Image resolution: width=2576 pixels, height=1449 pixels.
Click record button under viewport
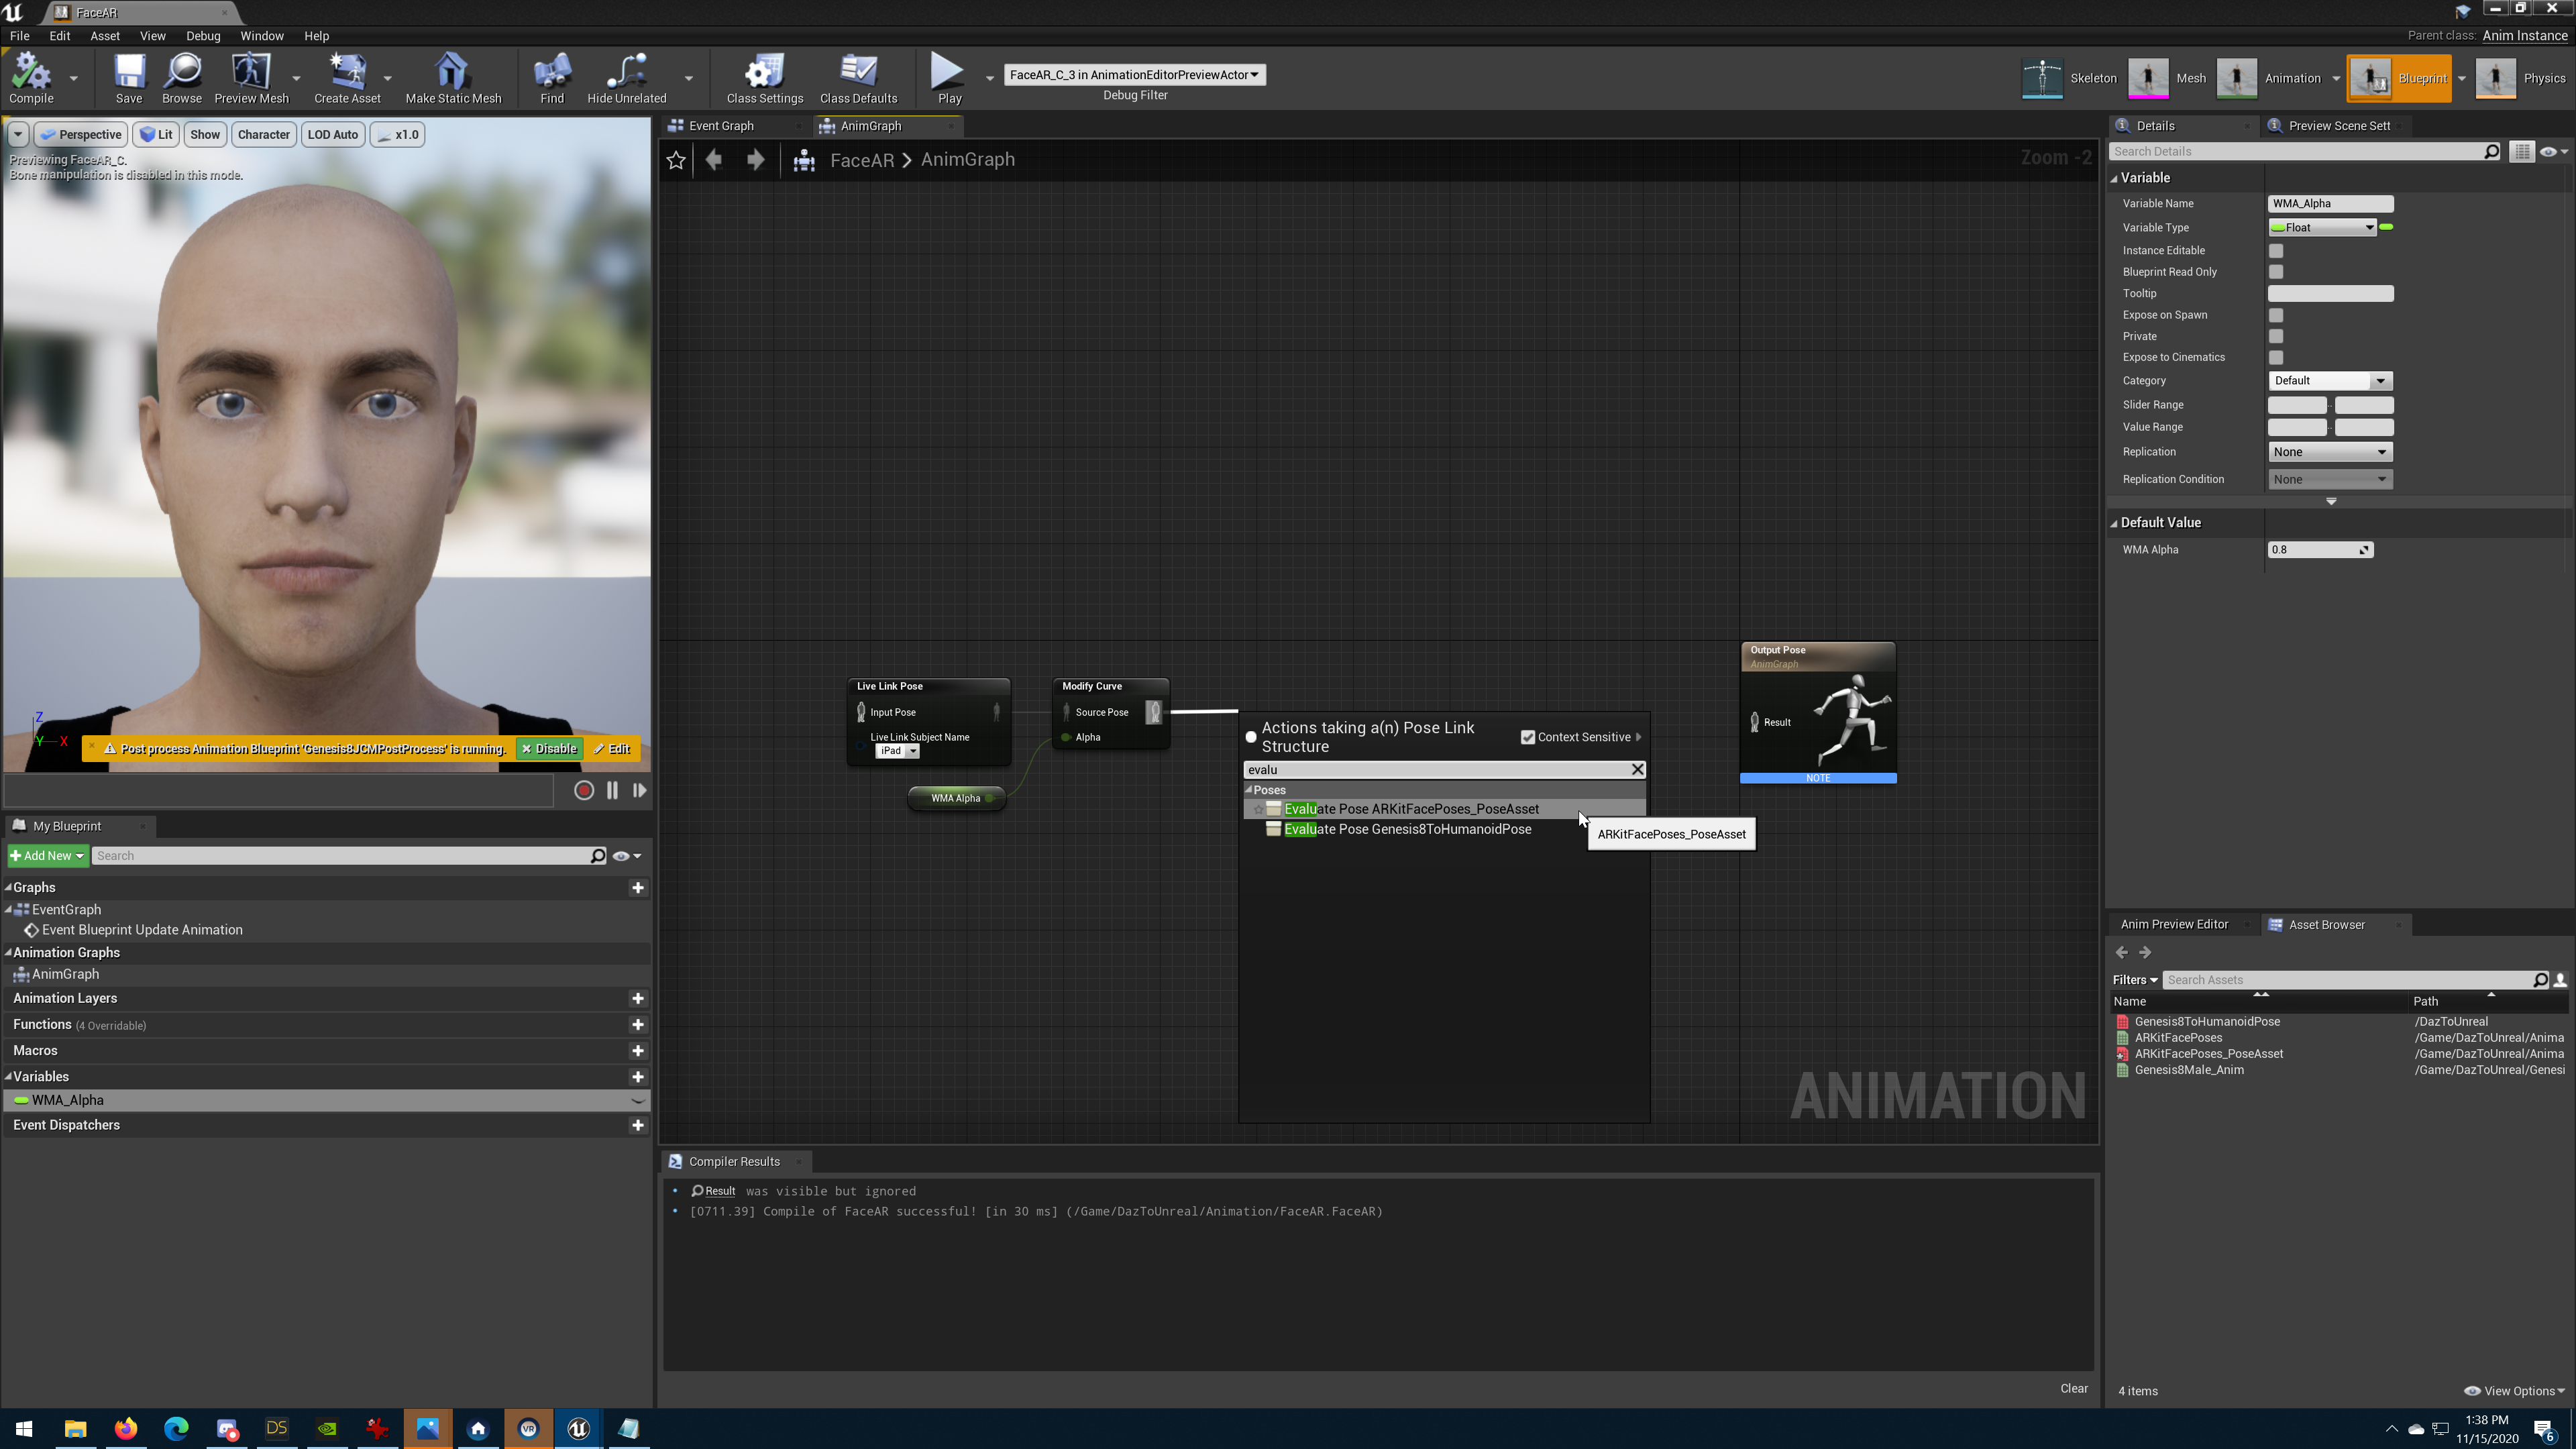[584, 790]
